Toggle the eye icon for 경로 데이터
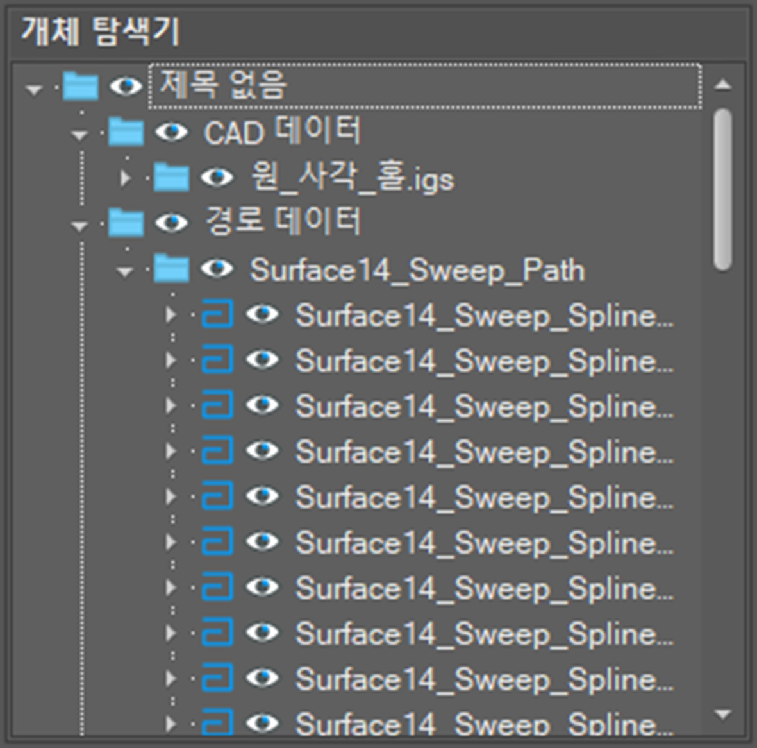 point(171,223)
